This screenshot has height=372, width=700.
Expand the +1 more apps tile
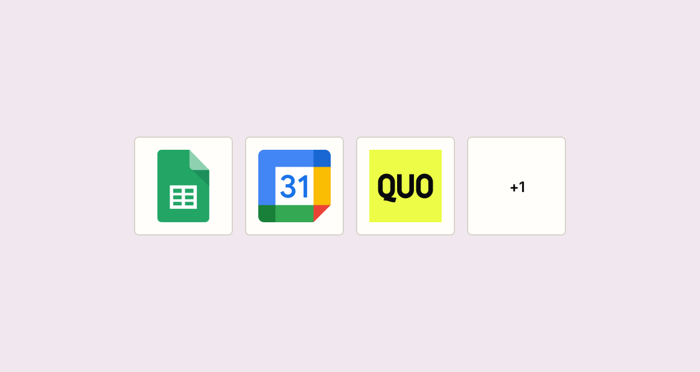[517, 186]
